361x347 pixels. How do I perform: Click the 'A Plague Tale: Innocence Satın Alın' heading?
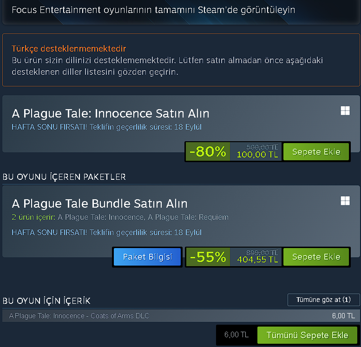pyautogui.click(x=111, y=113)
